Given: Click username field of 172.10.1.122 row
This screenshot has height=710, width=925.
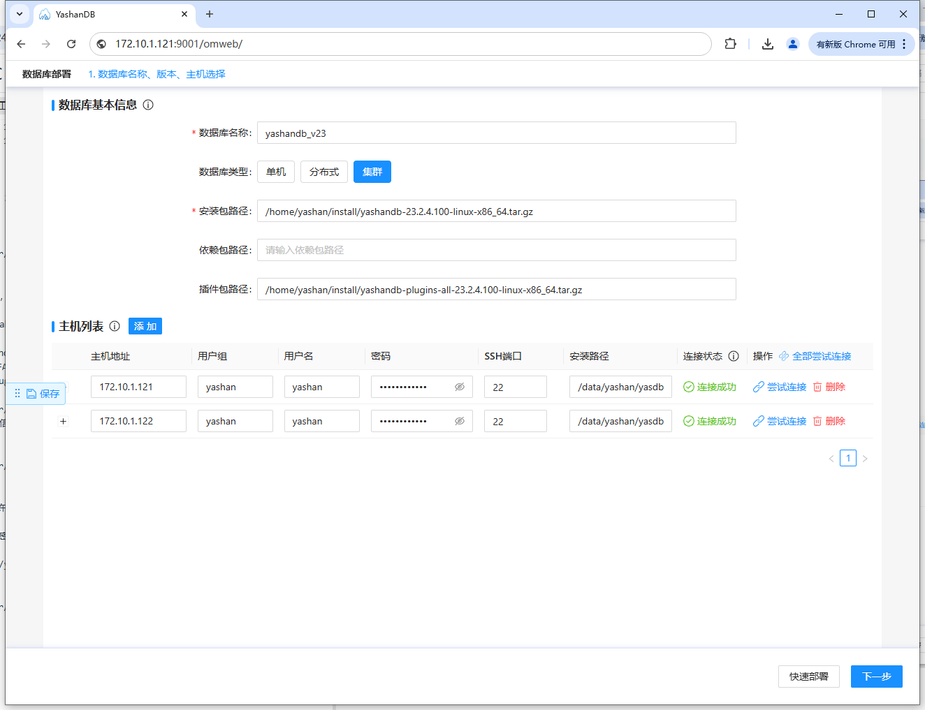Looking at the screenshot, I should coord(322,421).
